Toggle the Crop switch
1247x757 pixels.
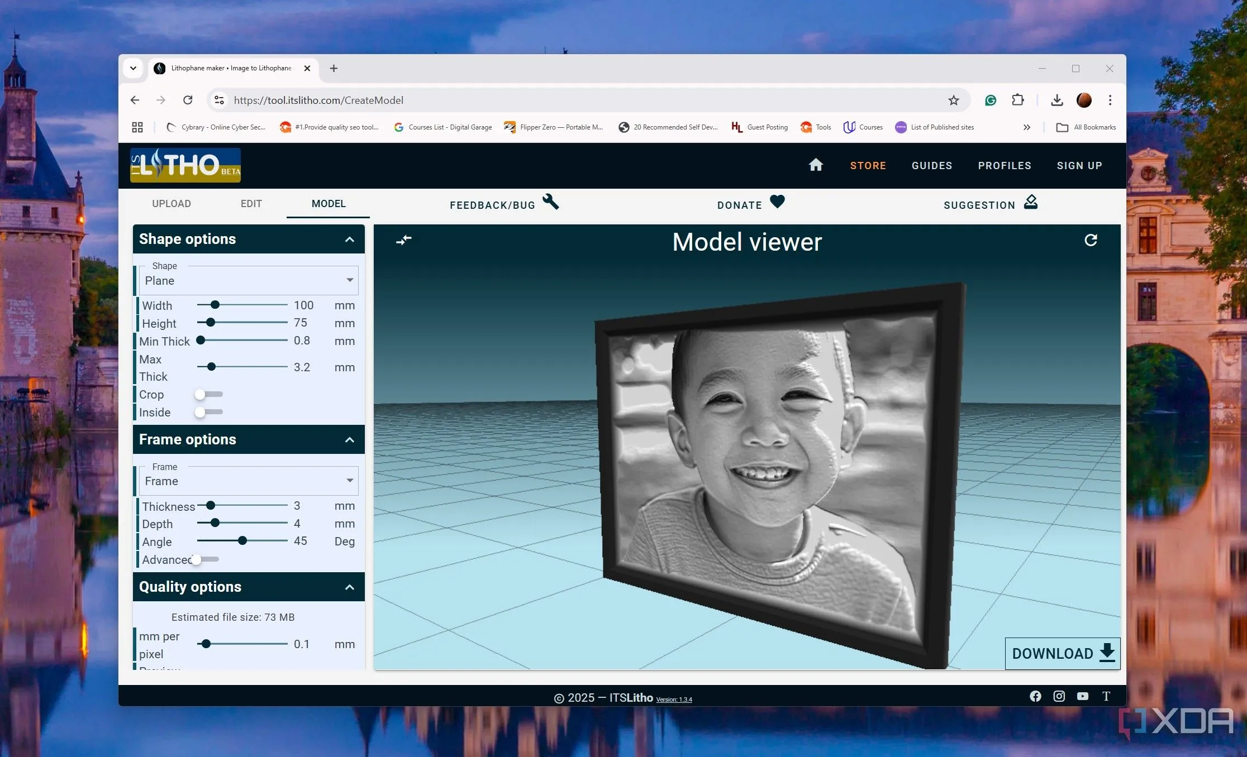coord(208,394)
